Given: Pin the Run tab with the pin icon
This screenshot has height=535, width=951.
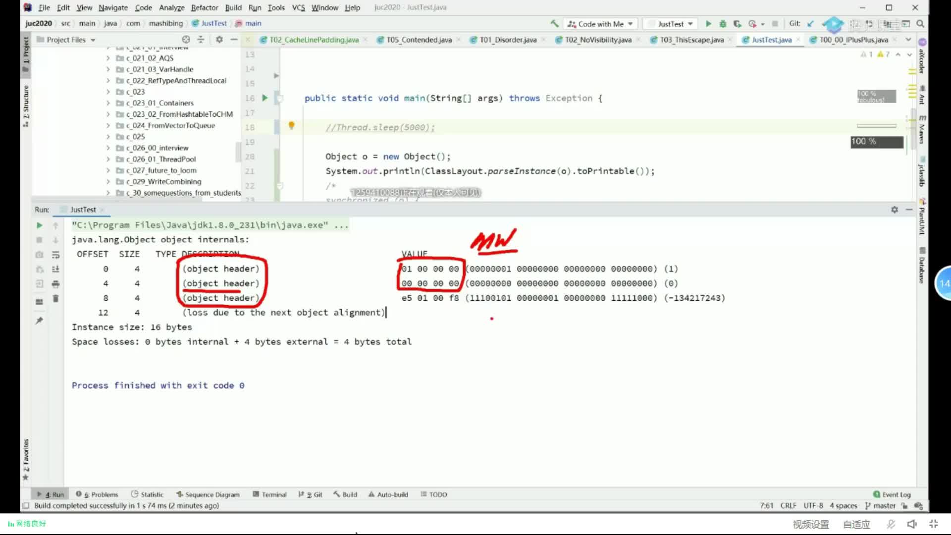Looking at the screenshot, I should 39,321.
